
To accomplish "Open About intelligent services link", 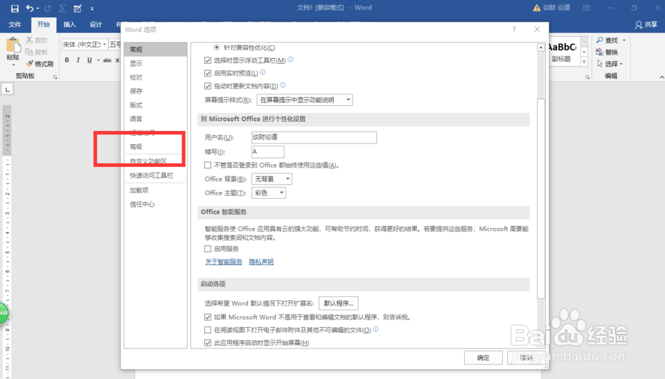I will 223,262.
